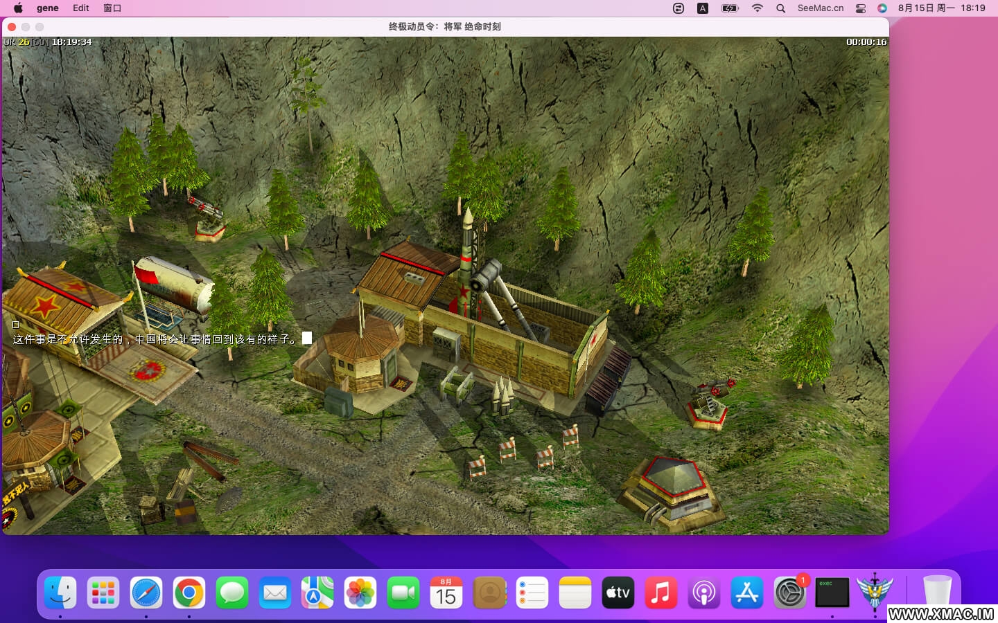Open the 窗口 menu
This screenshot has height=623, width=998.
(x=112, y=8)
